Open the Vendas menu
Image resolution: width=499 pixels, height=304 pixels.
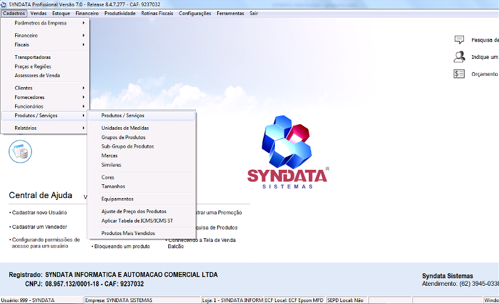[38, 13]
